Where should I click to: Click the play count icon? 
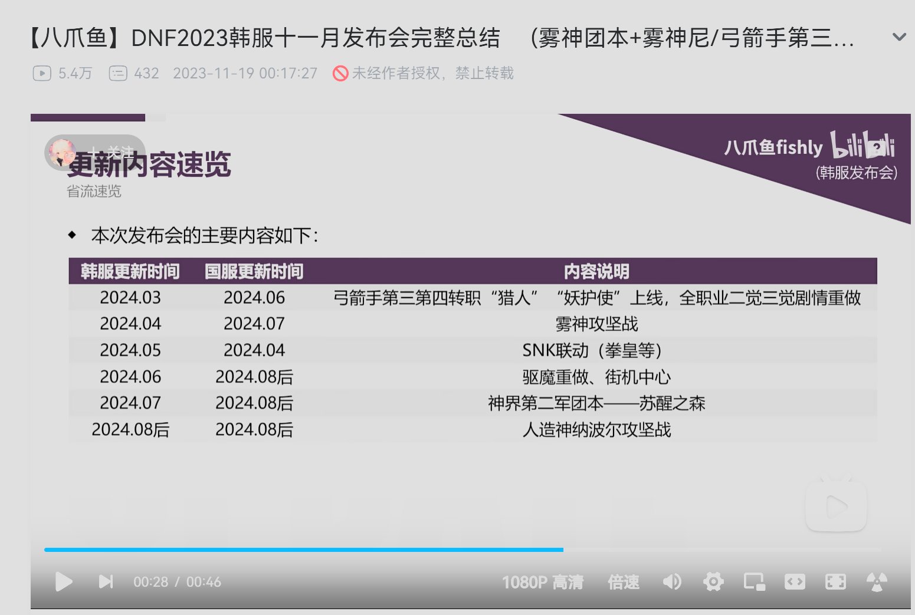(42, 73)
